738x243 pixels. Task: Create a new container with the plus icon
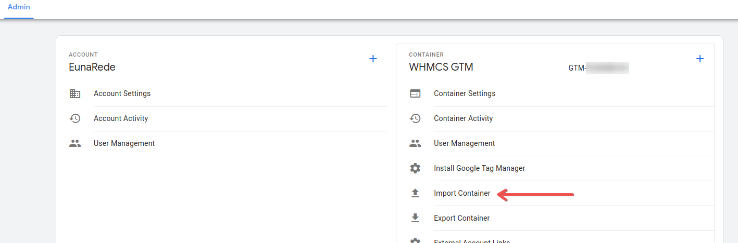tap(700, 59)
